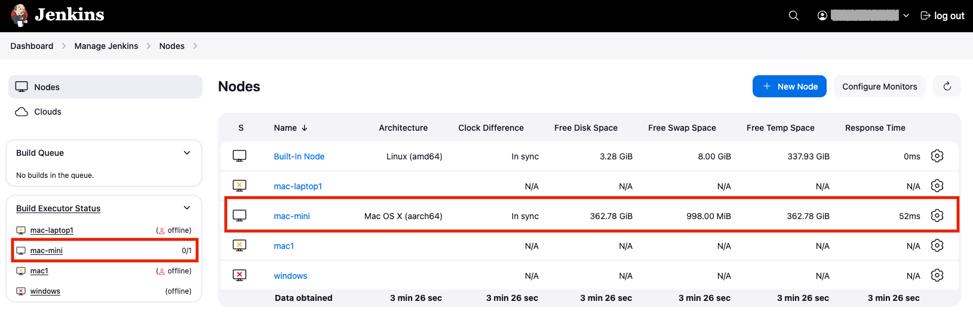The width and height of the screenshot is (973, 317).
Task: Sort by Clock Difference column
Action: [x=491, y=128]
